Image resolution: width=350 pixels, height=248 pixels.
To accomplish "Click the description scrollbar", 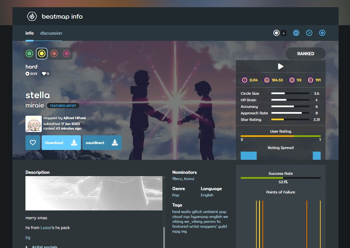I will click(164, 237).
